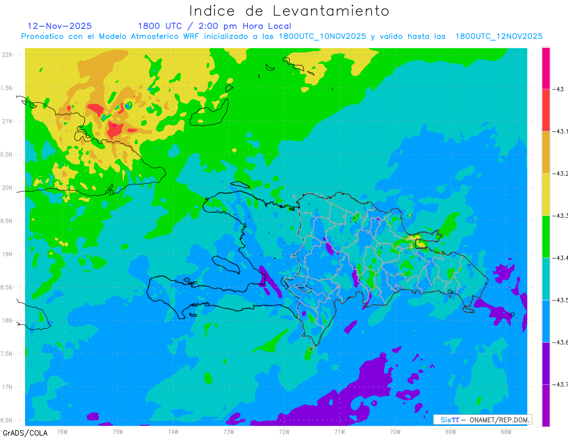Click the '9.5N' latitude label
The height and width of the screenshot is (438, 568).
(x=7, y=221)
